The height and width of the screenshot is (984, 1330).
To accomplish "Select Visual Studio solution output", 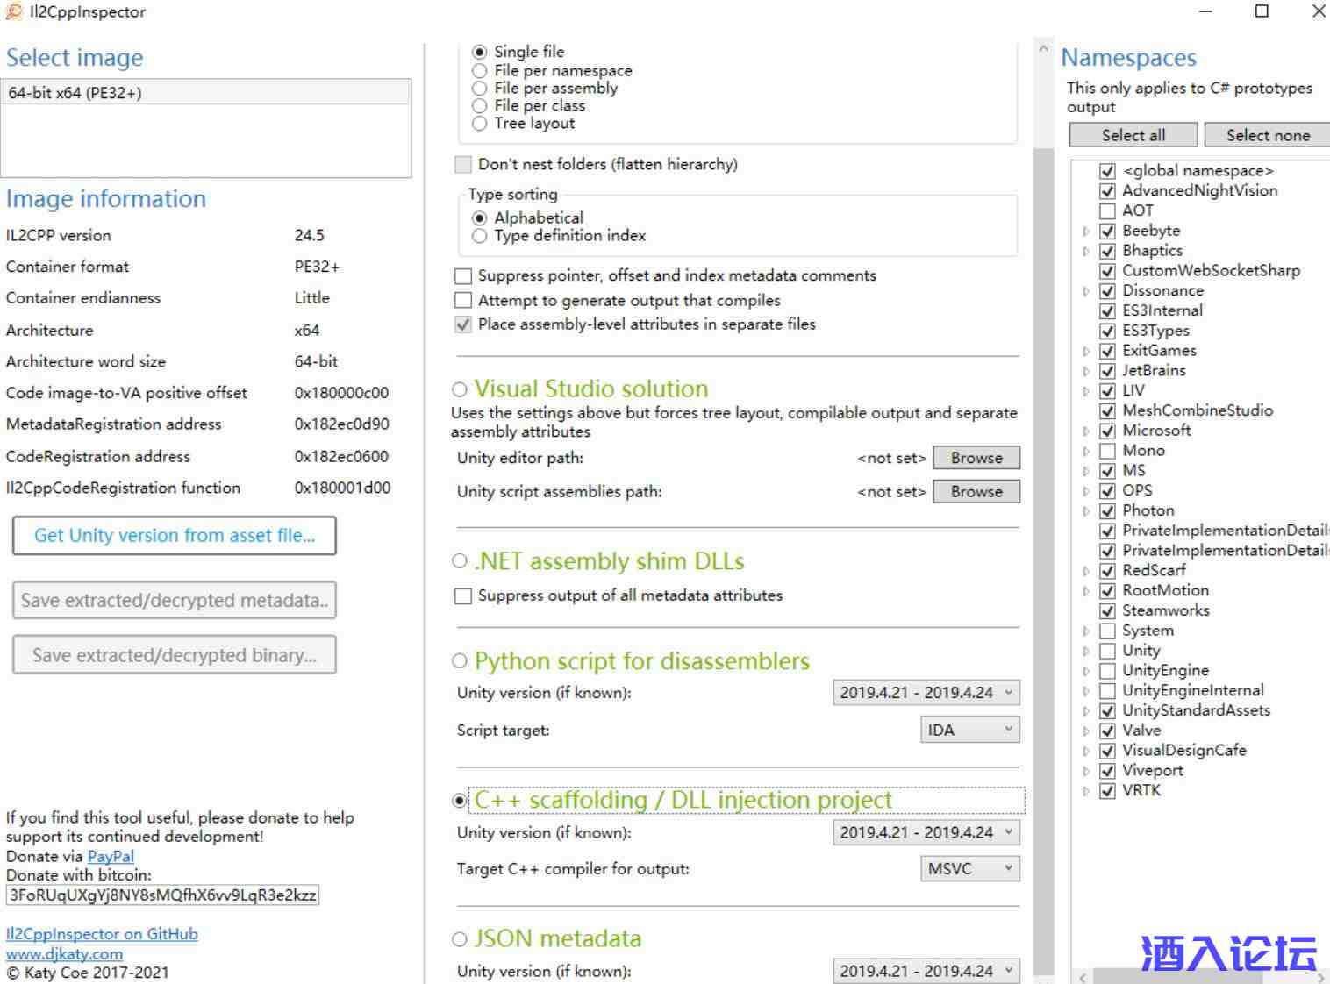I will (460, 389).
